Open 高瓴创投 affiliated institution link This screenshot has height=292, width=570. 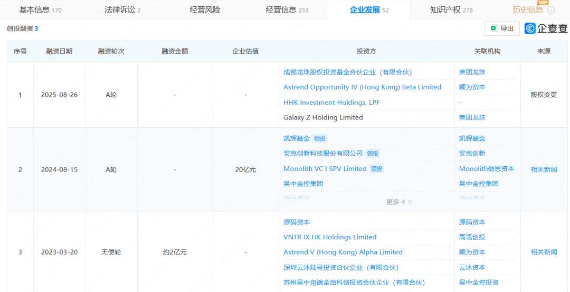pos(472,237)
